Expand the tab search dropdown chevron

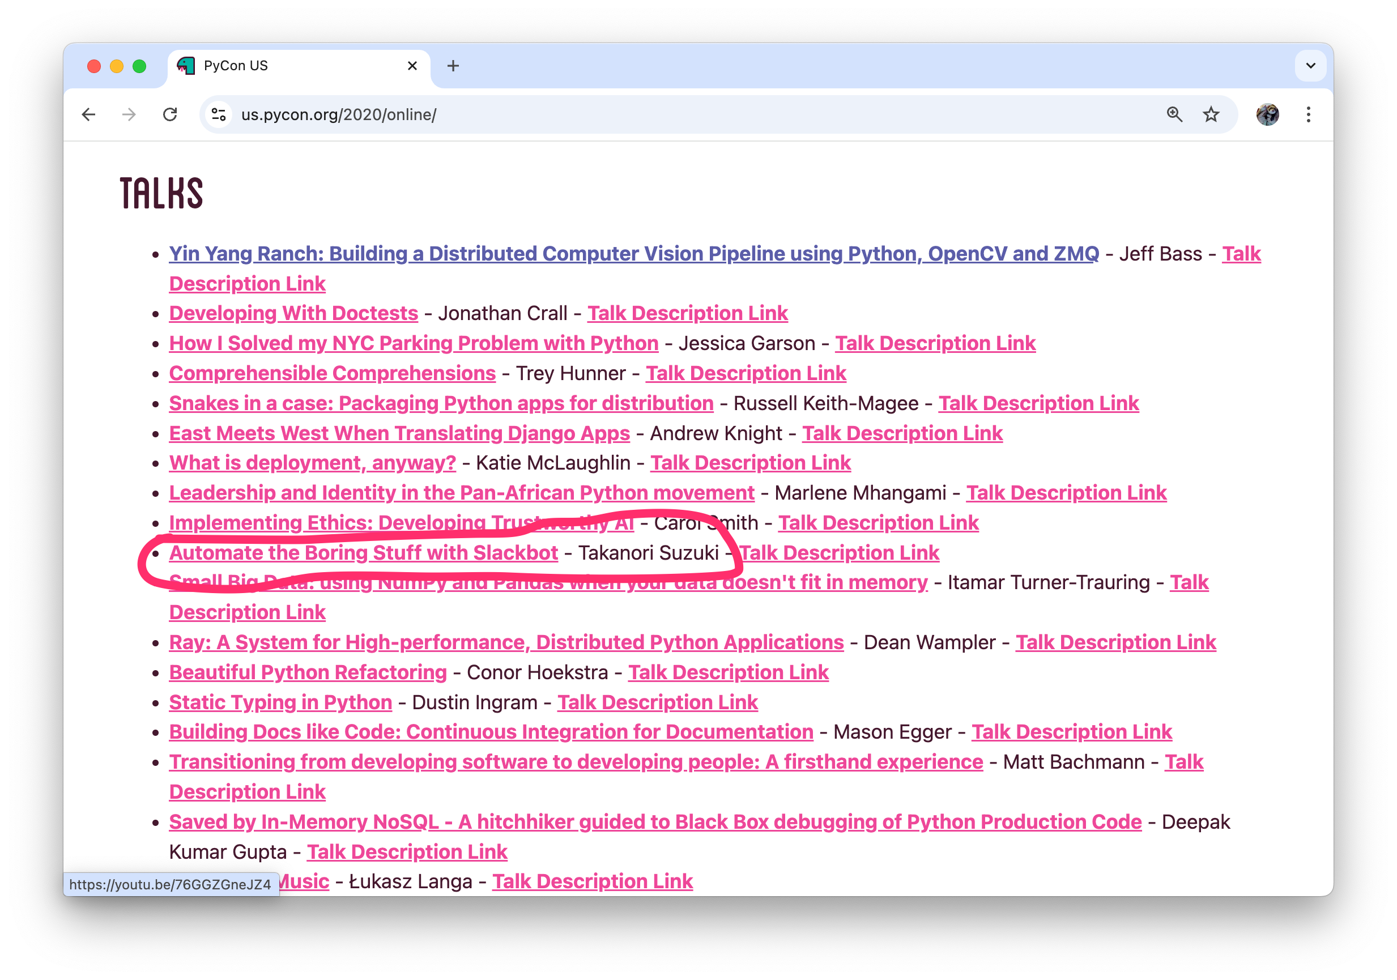(x=1310, y=66)
